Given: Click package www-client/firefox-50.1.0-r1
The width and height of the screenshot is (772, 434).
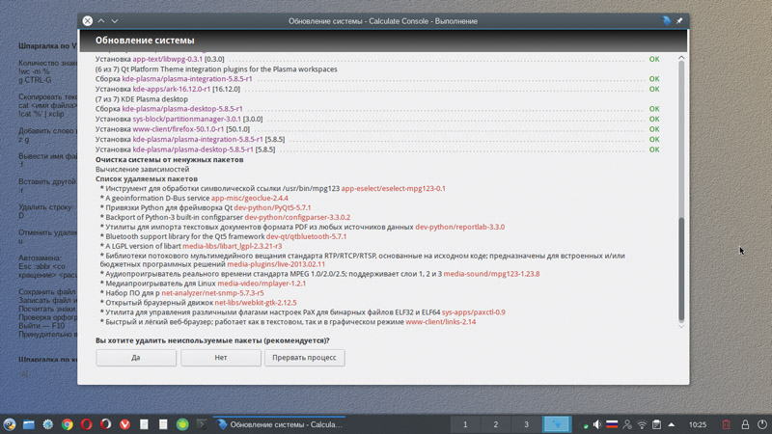Looking at the screenshot, I should point(179,129).
